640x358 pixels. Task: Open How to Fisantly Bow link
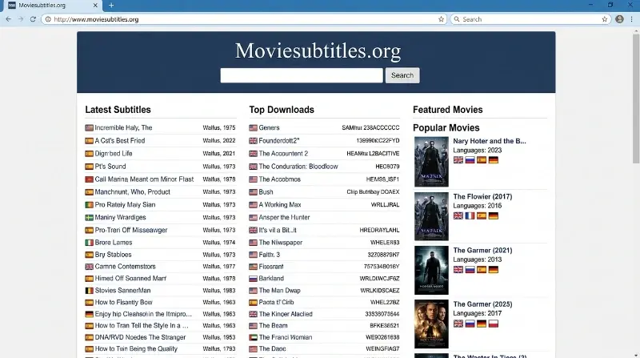(124, 303)
